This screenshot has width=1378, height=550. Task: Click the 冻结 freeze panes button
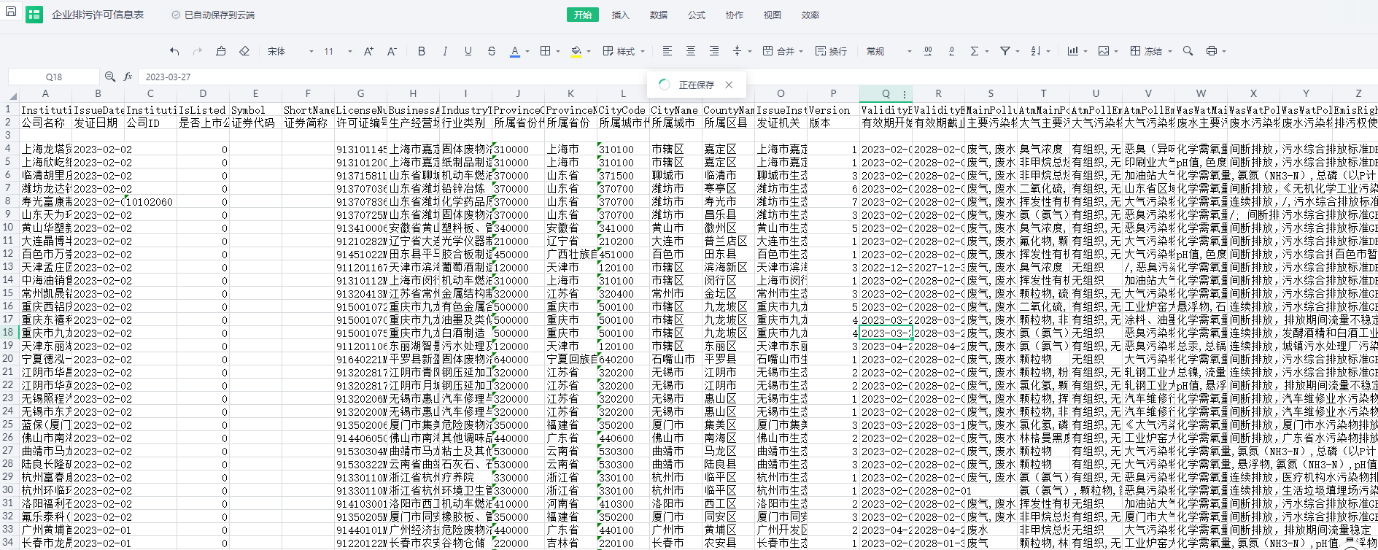click(1146, 51)
